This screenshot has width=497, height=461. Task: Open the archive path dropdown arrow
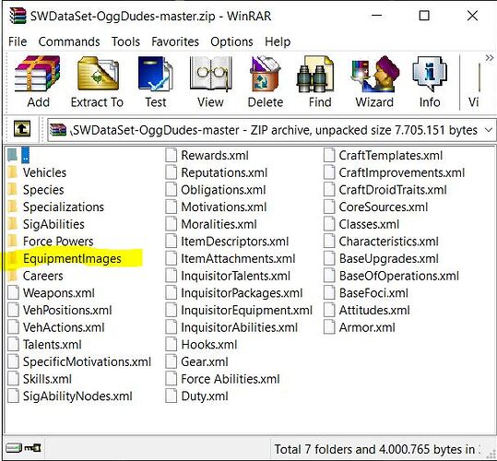[489, 130]
